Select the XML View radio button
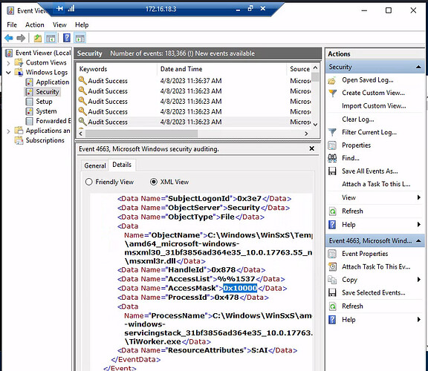The height and width of the screenshot is (371, 428). pyautogui.click(x=154, y=182)
